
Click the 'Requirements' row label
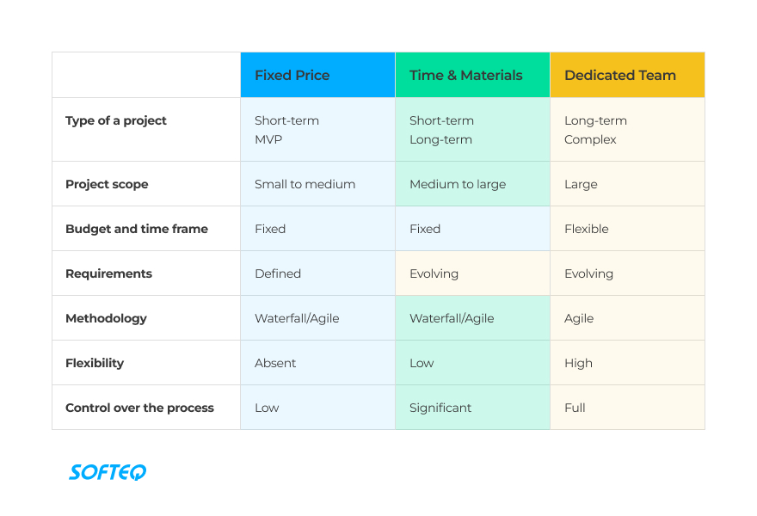108,273
